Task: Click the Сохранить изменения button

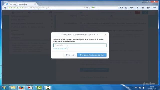Action: pos(92,55)
